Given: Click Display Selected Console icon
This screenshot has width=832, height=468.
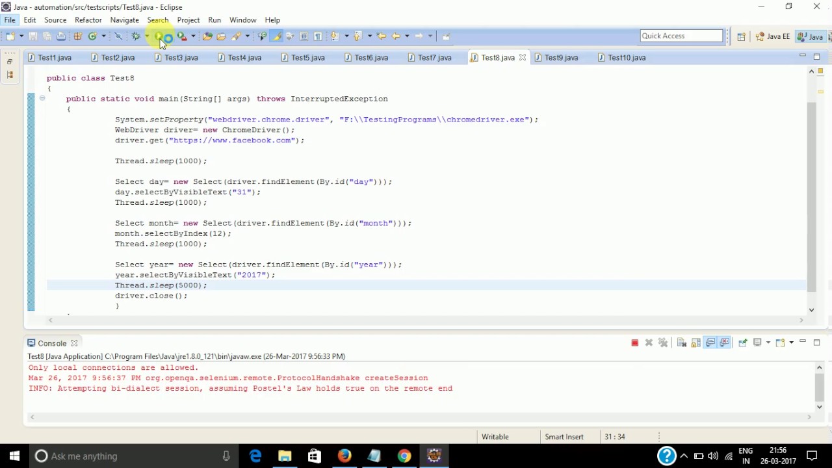Looking at the screenshot, I should coord(757,343).
